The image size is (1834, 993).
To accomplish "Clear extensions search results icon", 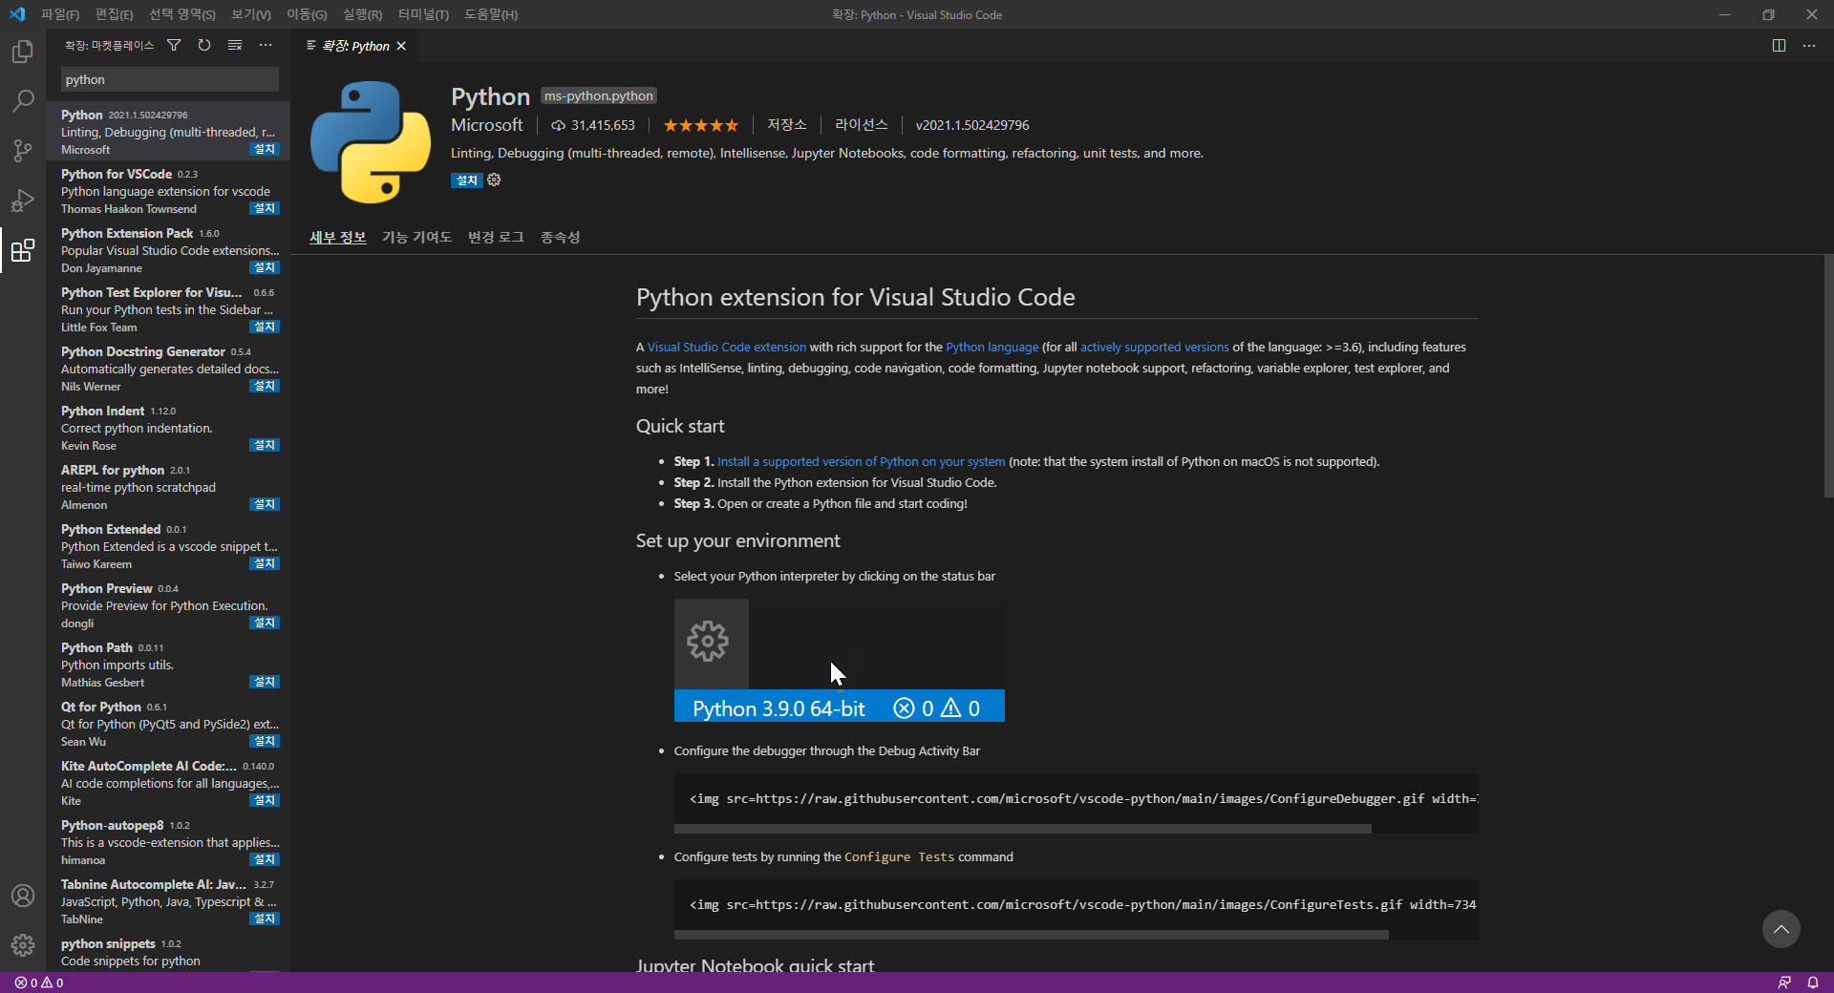I will point(235,45).
